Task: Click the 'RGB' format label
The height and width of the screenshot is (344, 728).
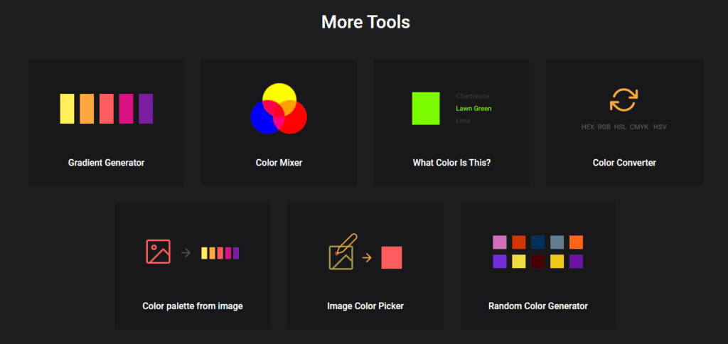Action: tap(604, 127)
